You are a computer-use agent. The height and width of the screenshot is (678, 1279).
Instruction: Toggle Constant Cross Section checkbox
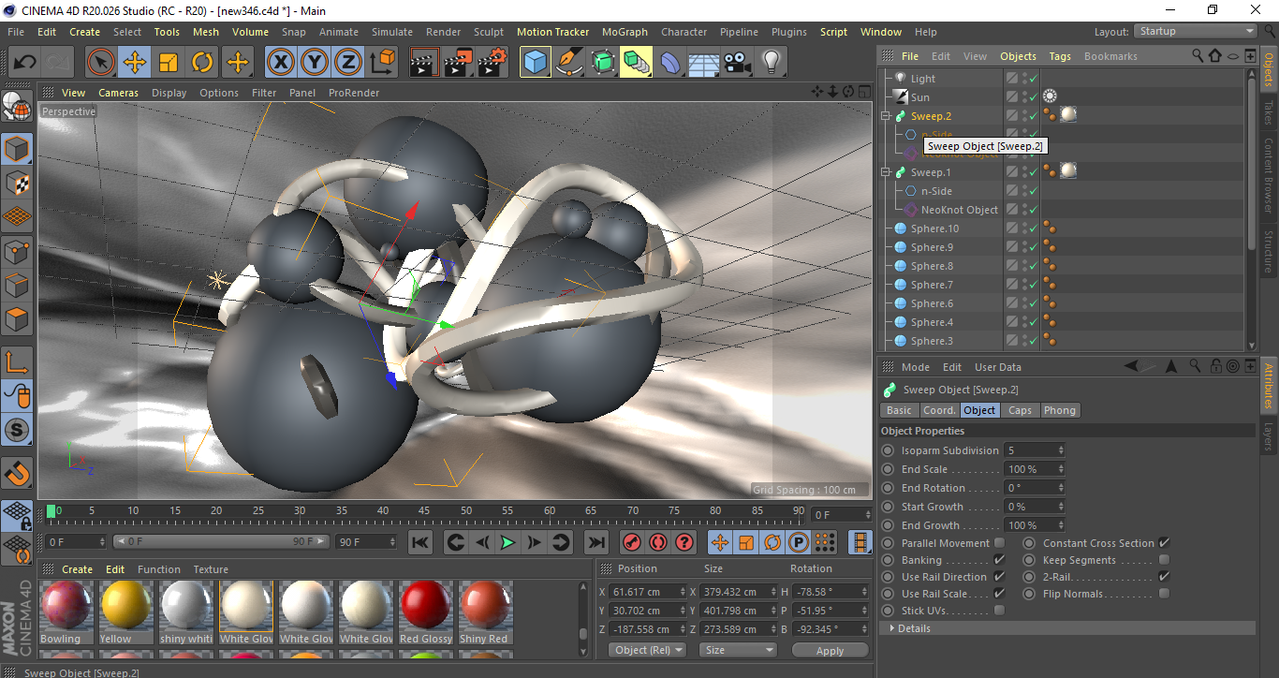click(x=1164, y=543)
